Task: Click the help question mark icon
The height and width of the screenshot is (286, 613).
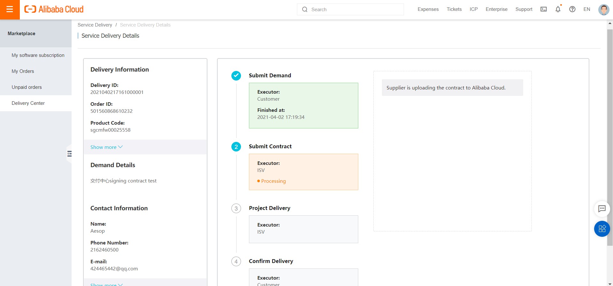Action: click(572, 9)
